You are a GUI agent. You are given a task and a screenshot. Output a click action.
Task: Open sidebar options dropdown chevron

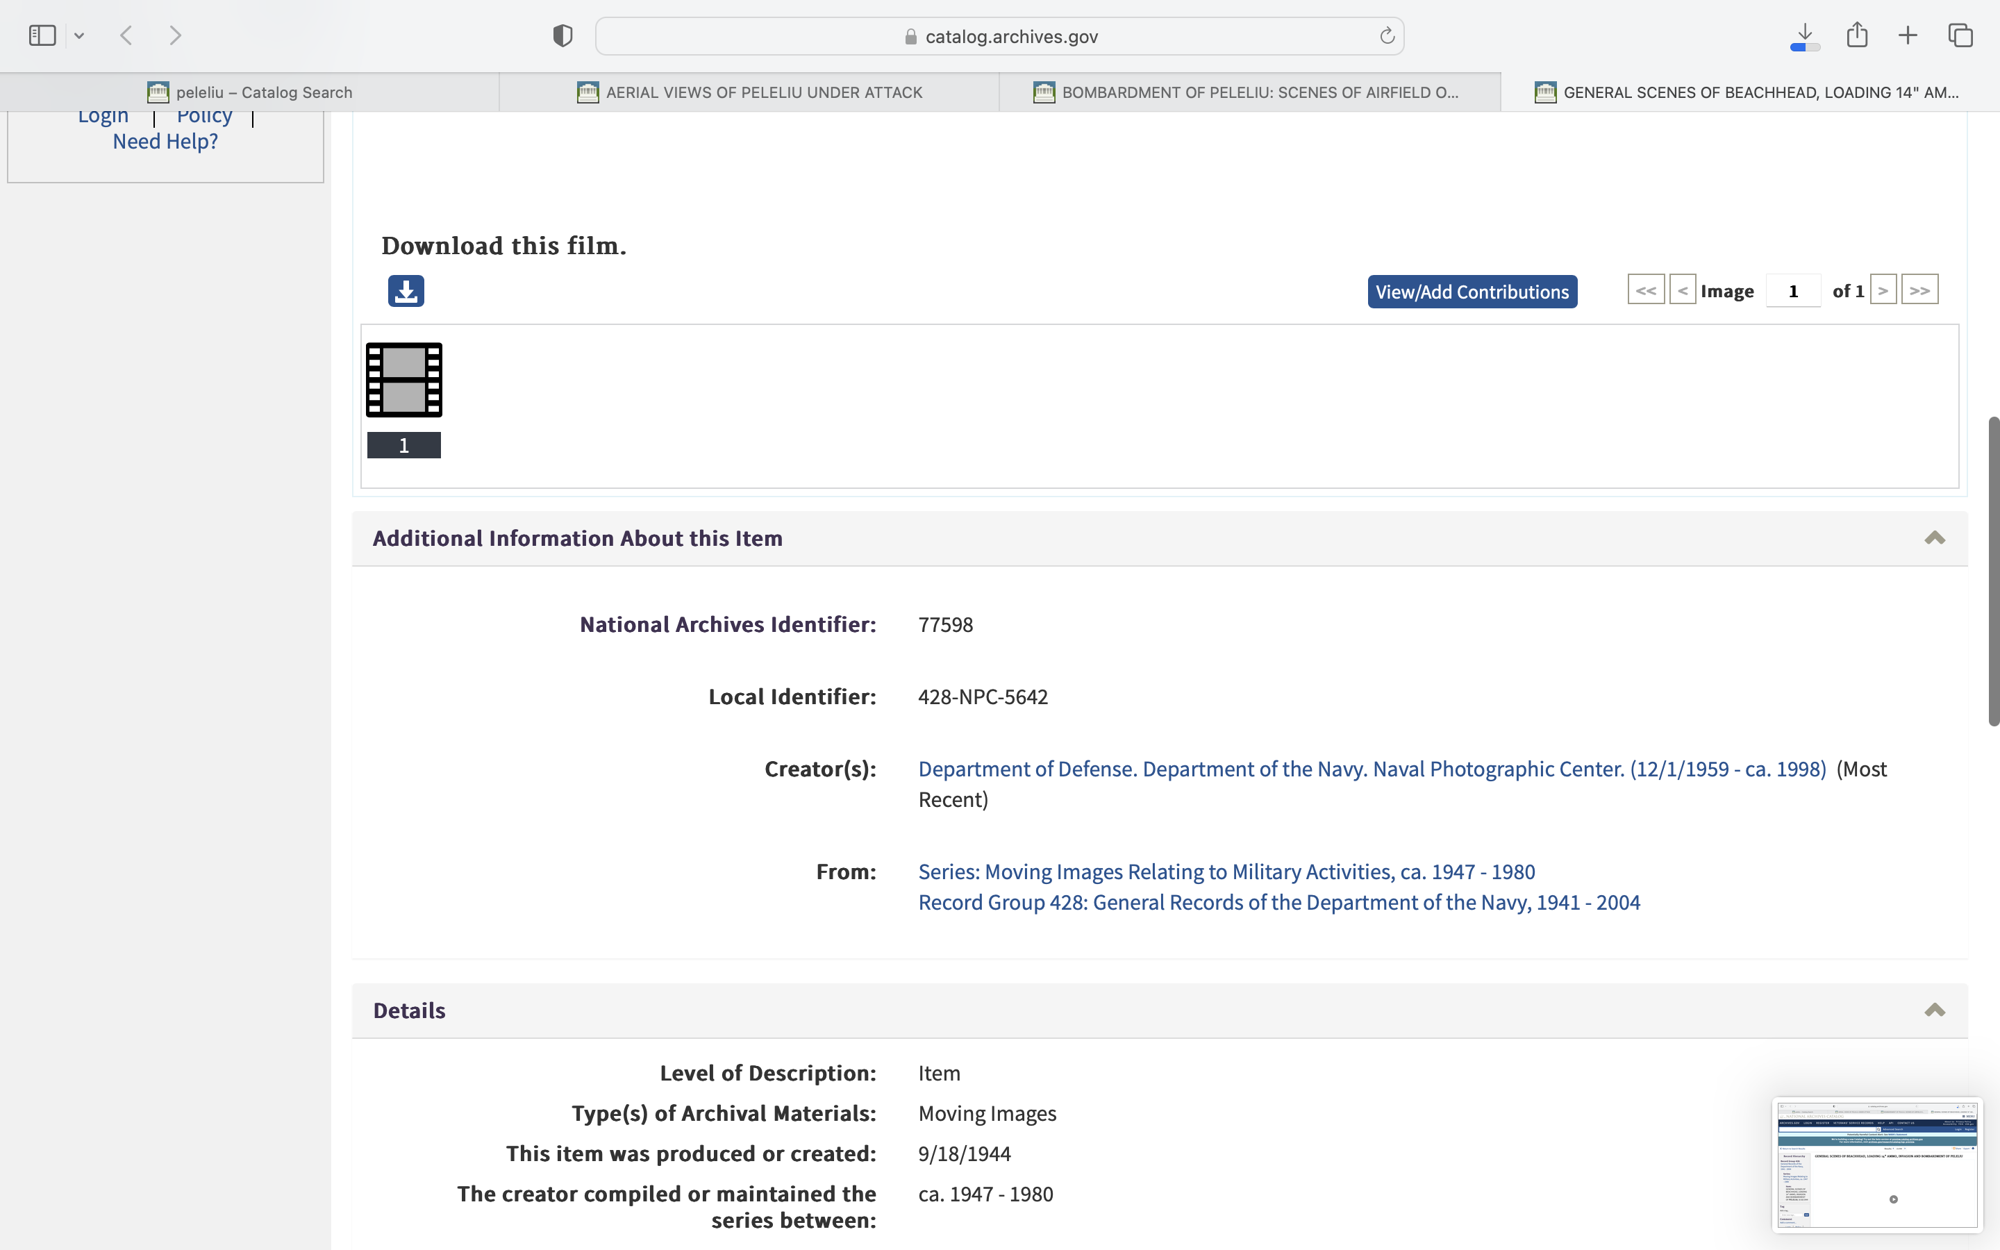tap(79, 35)
